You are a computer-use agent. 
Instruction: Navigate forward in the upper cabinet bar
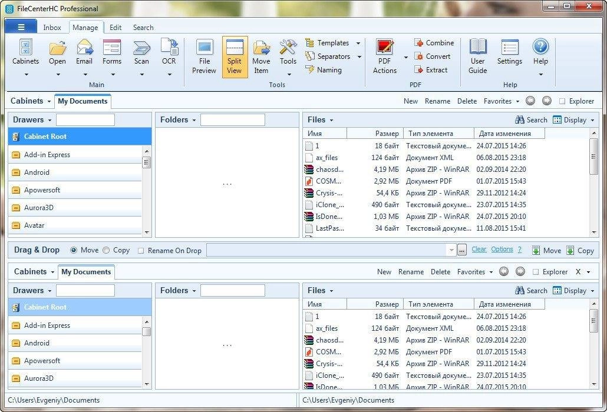(547, 101)
